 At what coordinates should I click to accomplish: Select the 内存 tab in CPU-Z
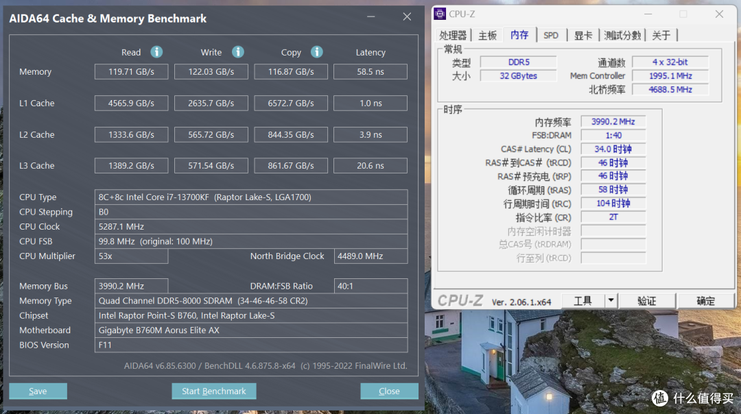[x=519, y=35]
